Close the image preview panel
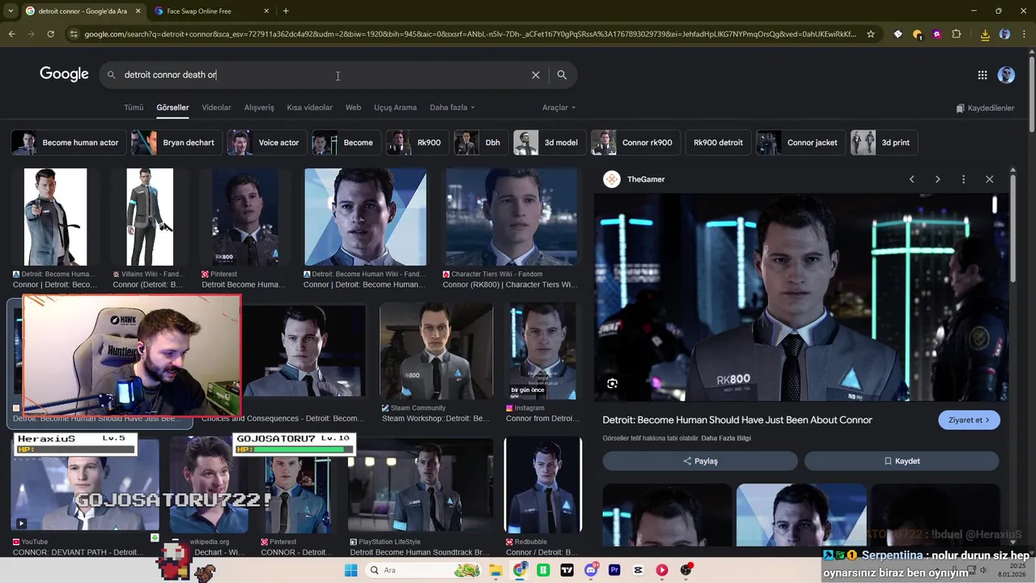The height and width of the screenshot is (583, 1036). point(989,179)
